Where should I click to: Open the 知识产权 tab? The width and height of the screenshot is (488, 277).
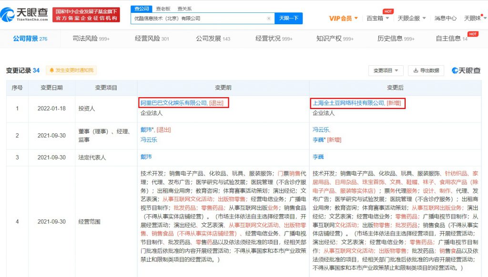click(x=335, y=39)
